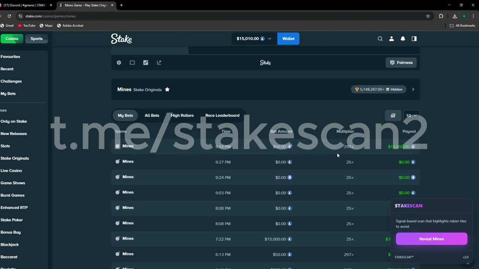
Task: Open Challenges in sidebar
Action: pos(11,81)
